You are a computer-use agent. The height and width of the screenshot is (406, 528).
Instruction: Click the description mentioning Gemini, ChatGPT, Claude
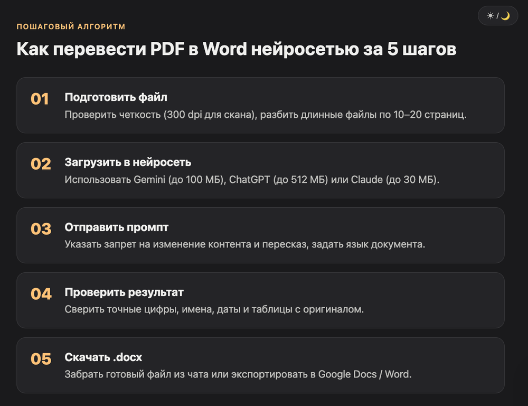[x=252, y=179]
